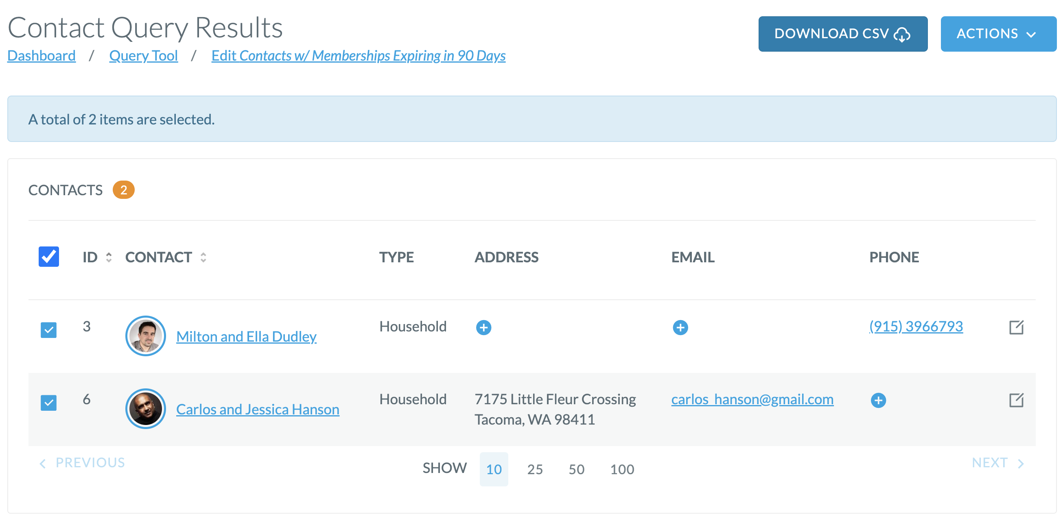This screenshot has width=1063, height=523.
Task: Toggle the select-all header checkbox
Action: tap(49, 257)
